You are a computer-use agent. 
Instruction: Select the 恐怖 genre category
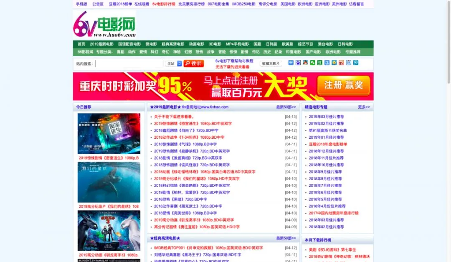pos(199,52)
